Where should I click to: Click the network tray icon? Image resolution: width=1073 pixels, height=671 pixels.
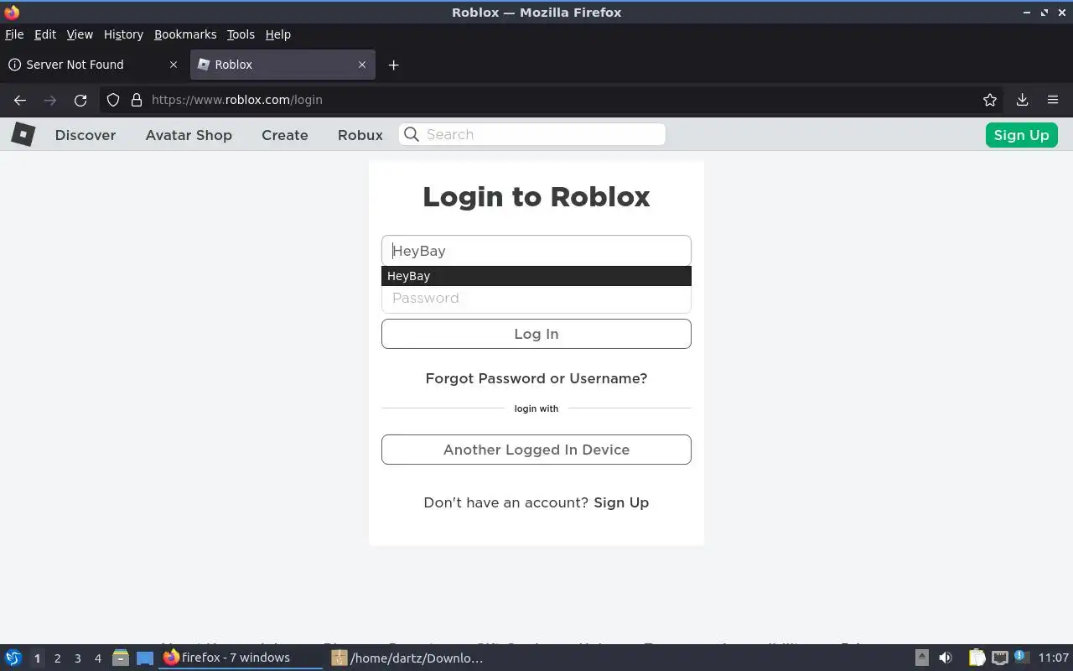pos(999,658)
